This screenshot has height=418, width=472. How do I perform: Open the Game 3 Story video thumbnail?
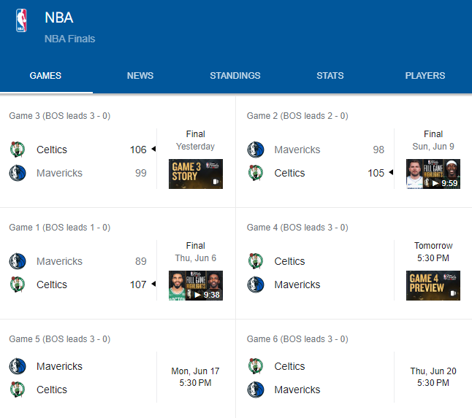point(196,174)
